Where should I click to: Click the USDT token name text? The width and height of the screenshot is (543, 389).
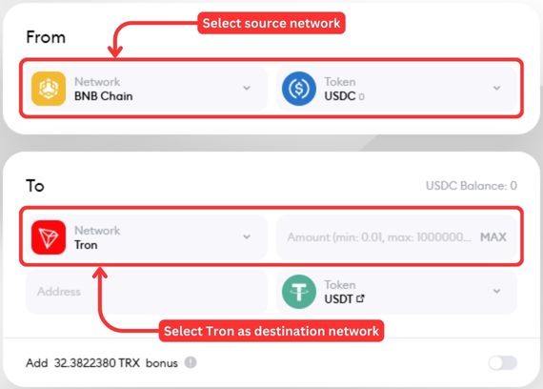click(338, 298)
